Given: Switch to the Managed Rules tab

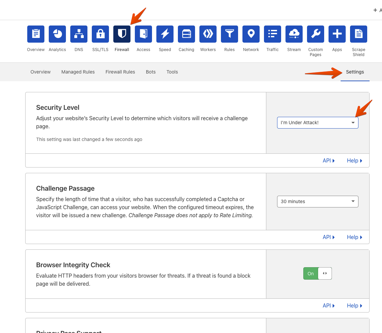Looking at the screenshot, I should pos(78,72).
